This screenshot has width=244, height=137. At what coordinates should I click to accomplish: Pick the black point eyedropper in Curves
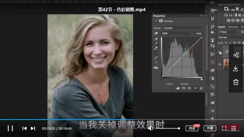pos(156,39)
